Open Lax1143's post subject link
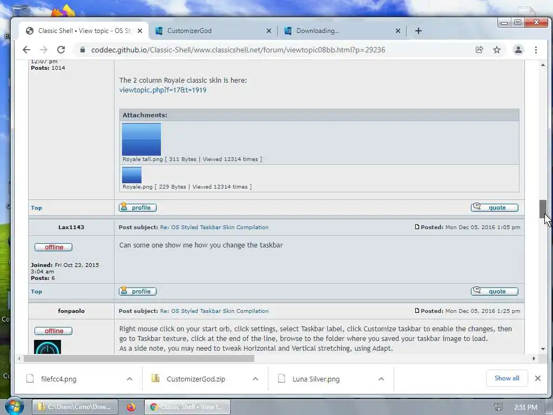The image size is (553, 415). click(x=214, y=227)
